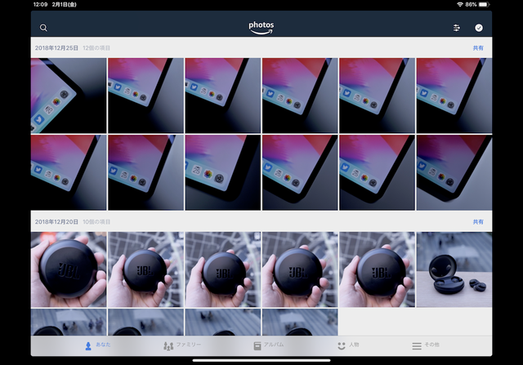Open first JBL case photo in December 20 group

coord(69,269)
